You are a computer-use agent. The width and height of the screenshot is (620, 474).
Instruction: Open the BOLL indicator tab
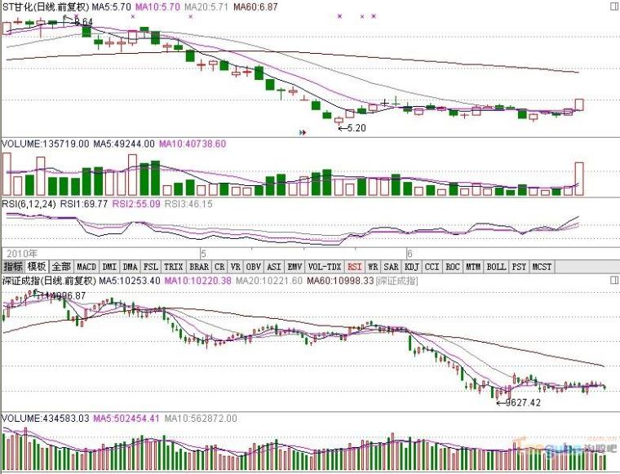tap(496, 267)
